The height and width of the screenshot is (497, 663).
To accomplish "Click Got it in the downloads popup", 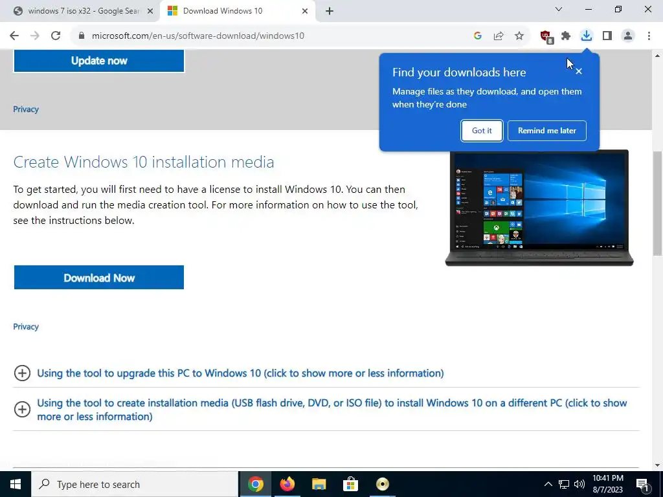I will (x=482, y=131).
